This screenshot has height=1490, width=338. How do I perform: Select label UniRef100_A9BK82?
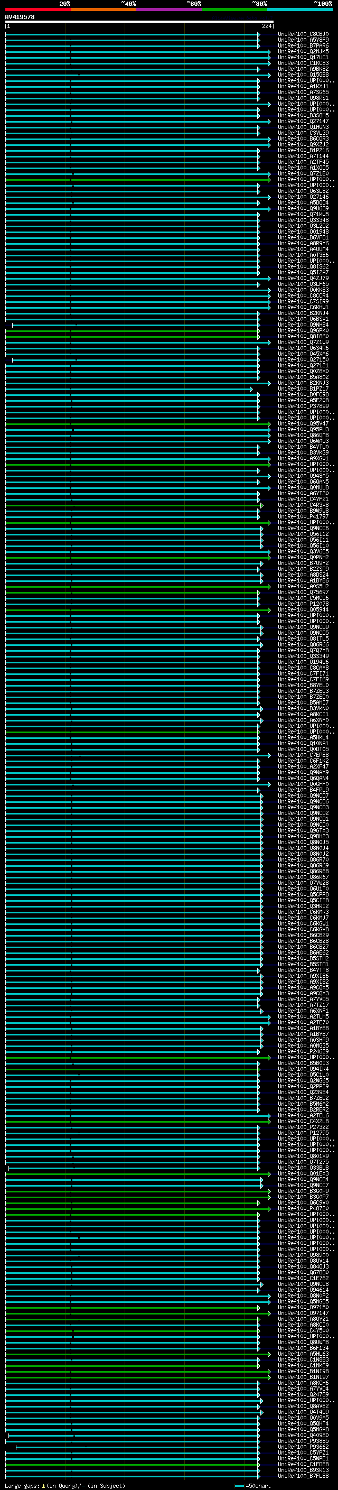coord(303,69)
